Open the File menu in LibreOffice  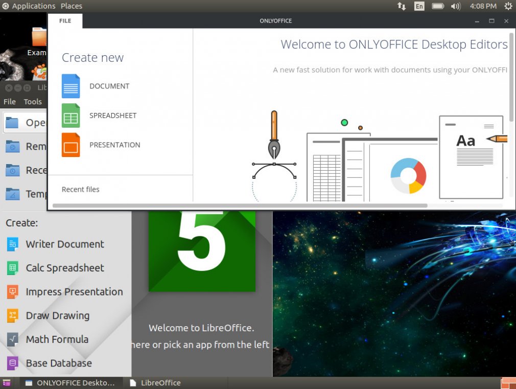click(x=10, y=102)
